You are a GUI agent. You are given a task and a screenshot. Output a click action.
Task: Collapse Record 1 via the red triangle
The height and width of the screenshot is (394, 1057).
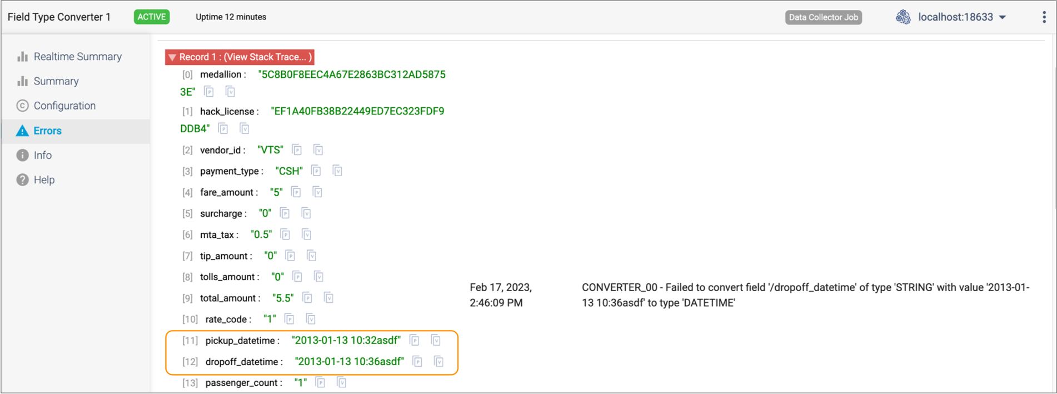coord(172,57)
